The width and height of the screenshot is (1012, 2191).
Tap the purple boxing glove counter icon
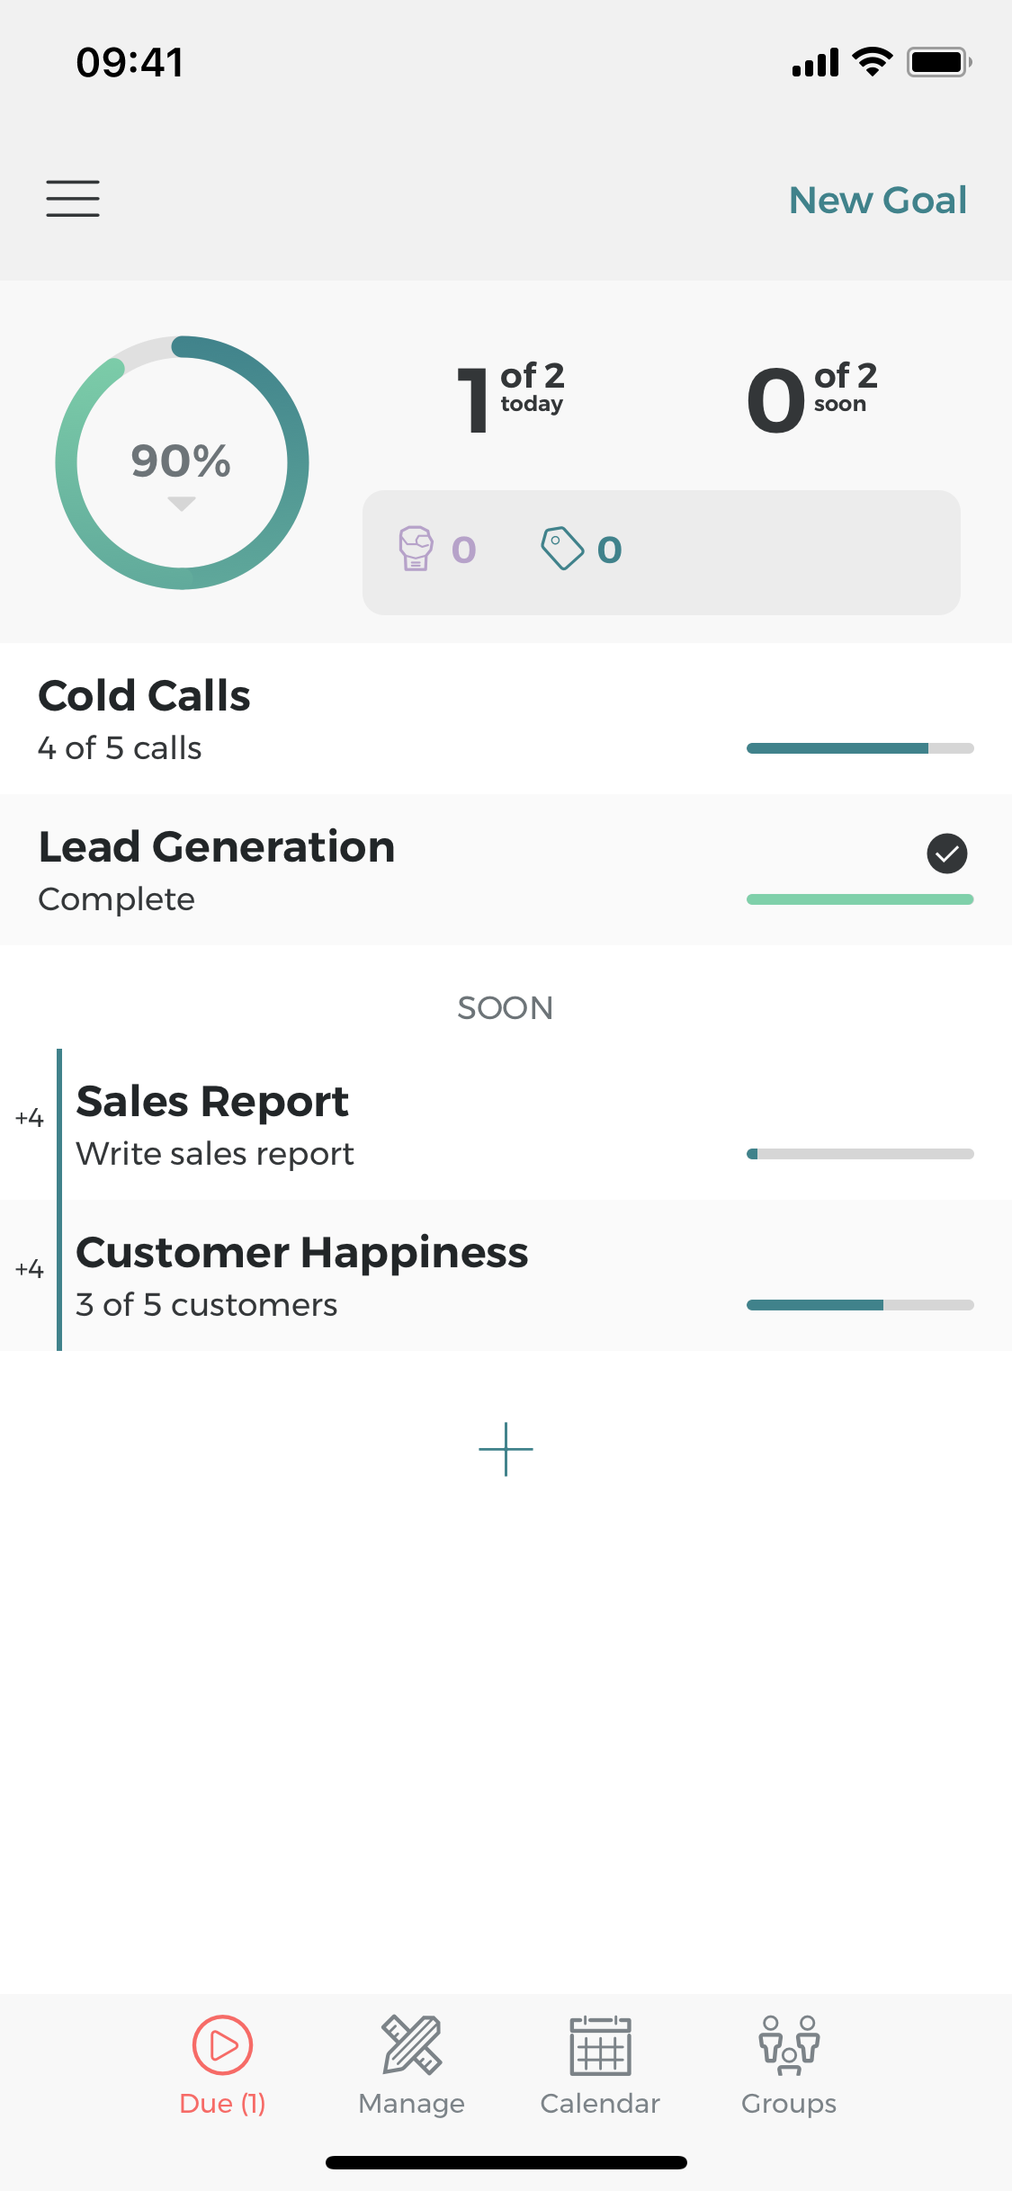416,550
